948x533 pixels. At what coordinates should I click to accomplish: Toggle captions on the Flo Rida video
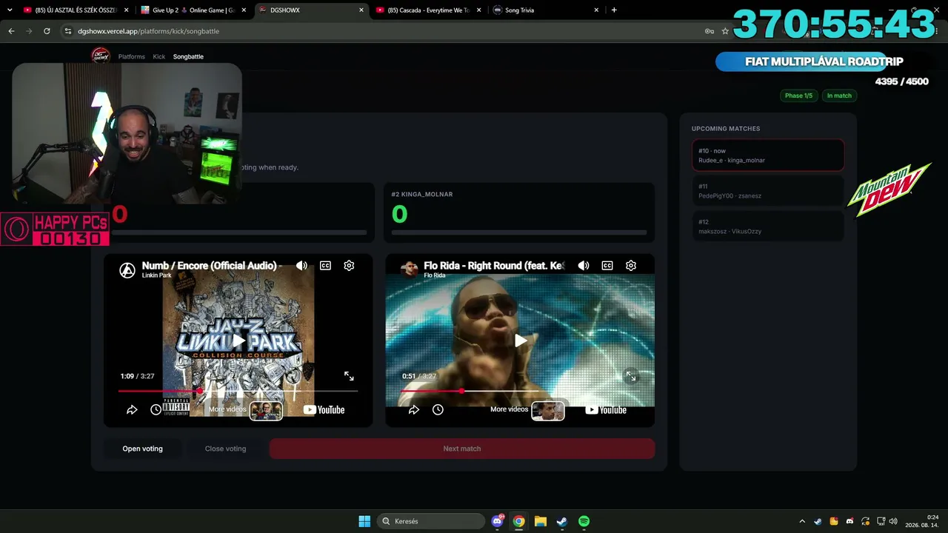(607, 266)
